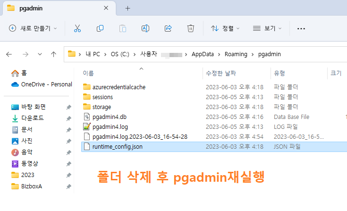Expand chevron after 내 PC breadcrumb
The height and width of the screenshot is (211, 347).
click(x=105, y=54)
